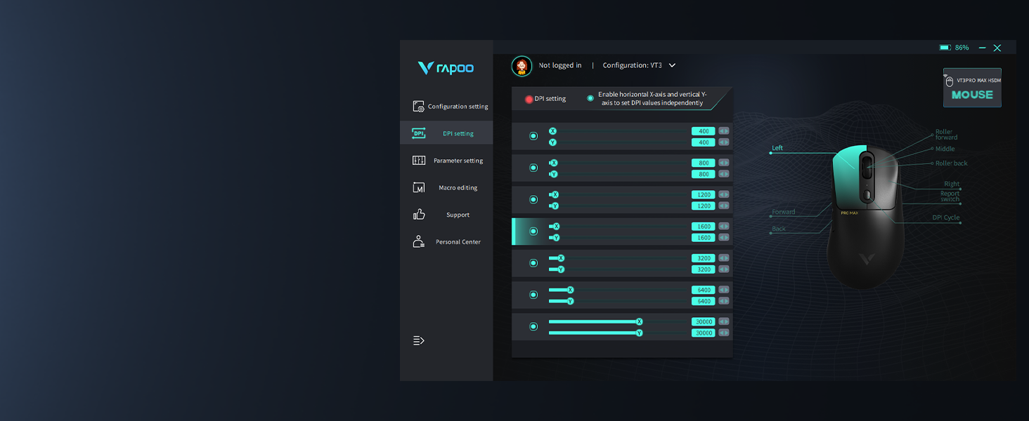Click the Y slider handle in 3200 row
Screen dimensions: 1029x421
561,269
